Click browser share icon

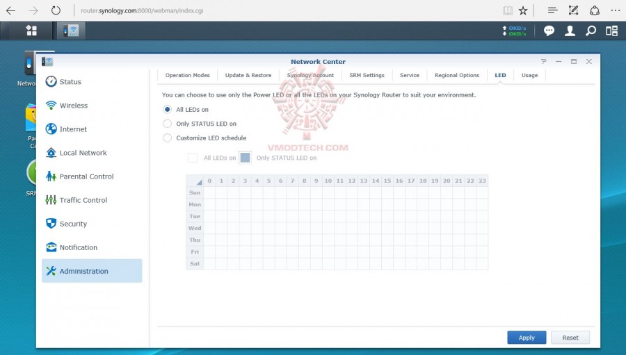coord(595,10)
